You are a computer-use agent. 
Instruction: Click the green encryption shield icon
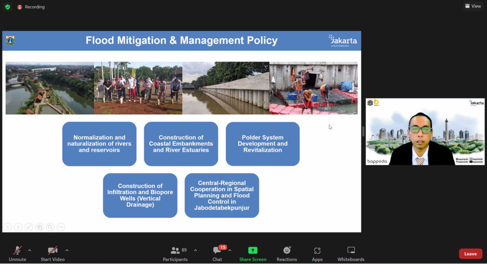tap(8, 7)
